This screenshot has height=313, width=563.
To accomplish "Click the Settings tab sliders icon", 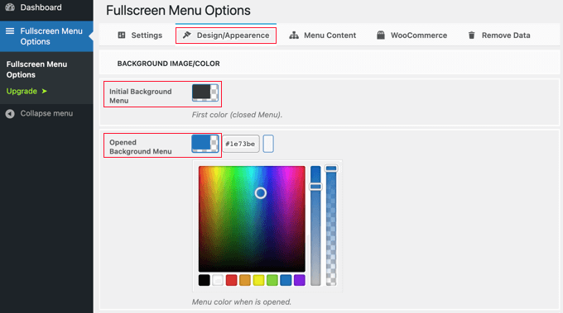I will coord(122,35).
